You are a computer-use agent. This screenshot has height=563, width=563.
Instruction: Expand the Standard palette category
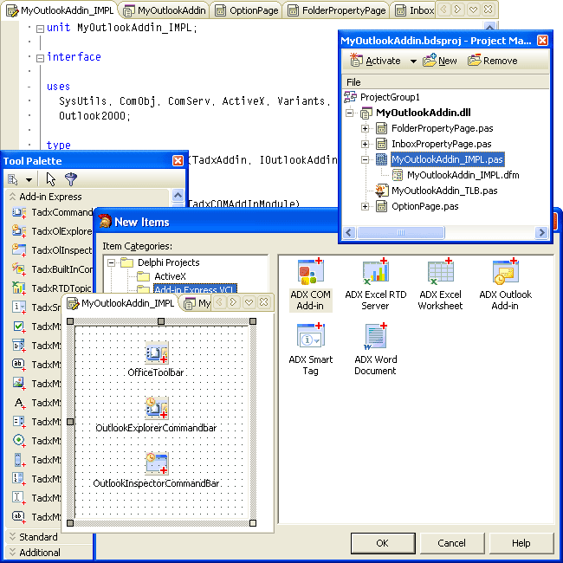[x=12, y=537]
